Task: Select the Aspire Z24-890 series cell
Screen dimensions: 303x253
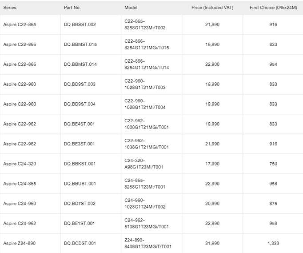Action: click(x=20, y=243)
